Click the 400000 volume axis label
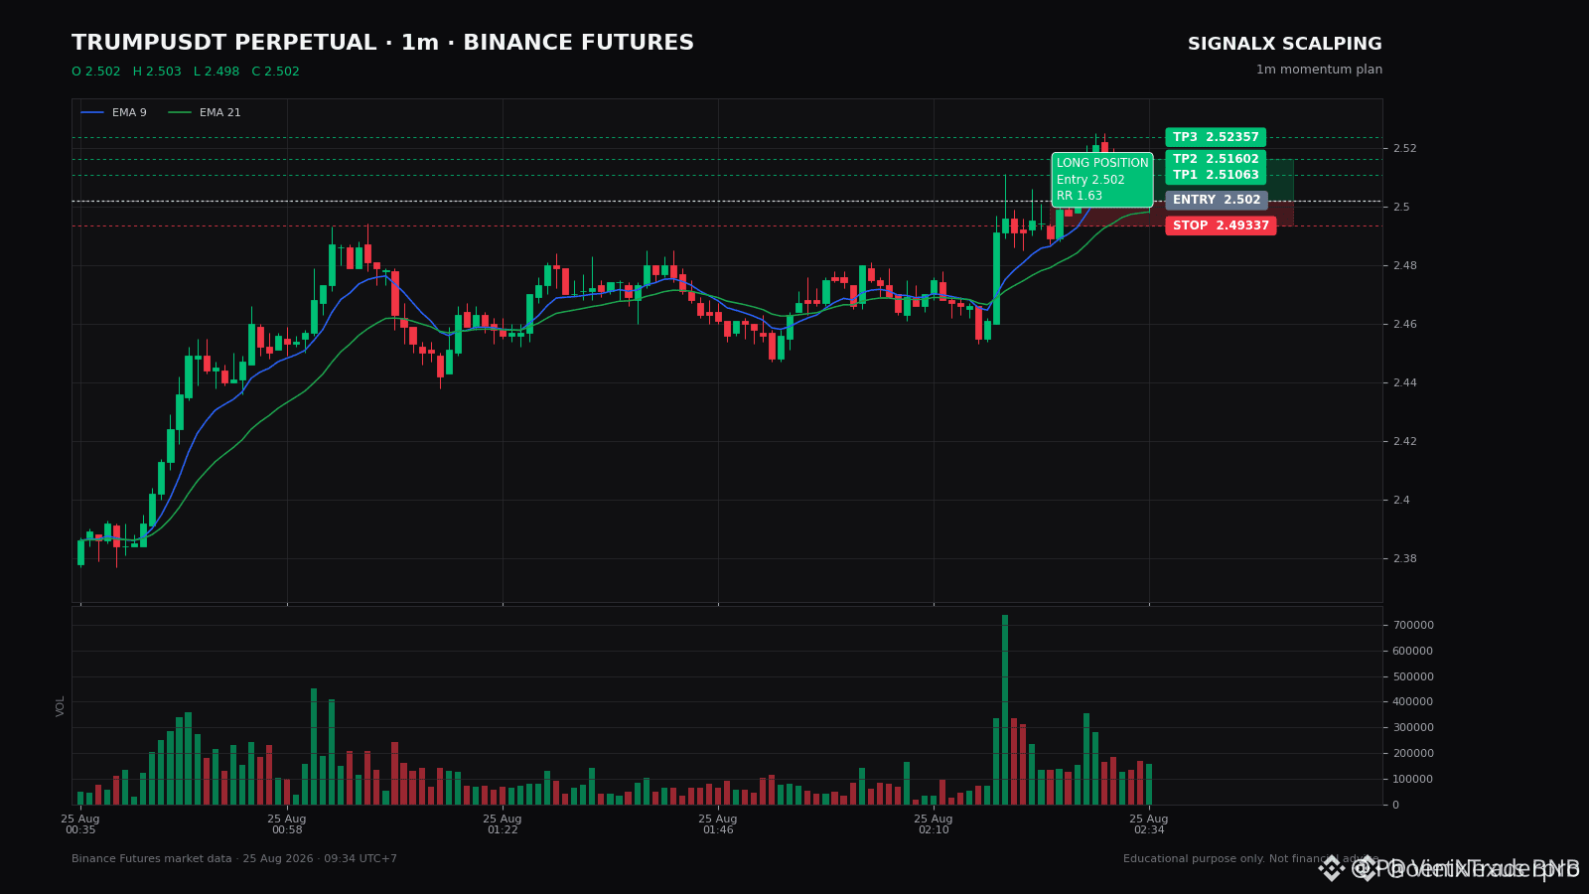This screenshot has width=1589, height=894. tap(1413, 702)
